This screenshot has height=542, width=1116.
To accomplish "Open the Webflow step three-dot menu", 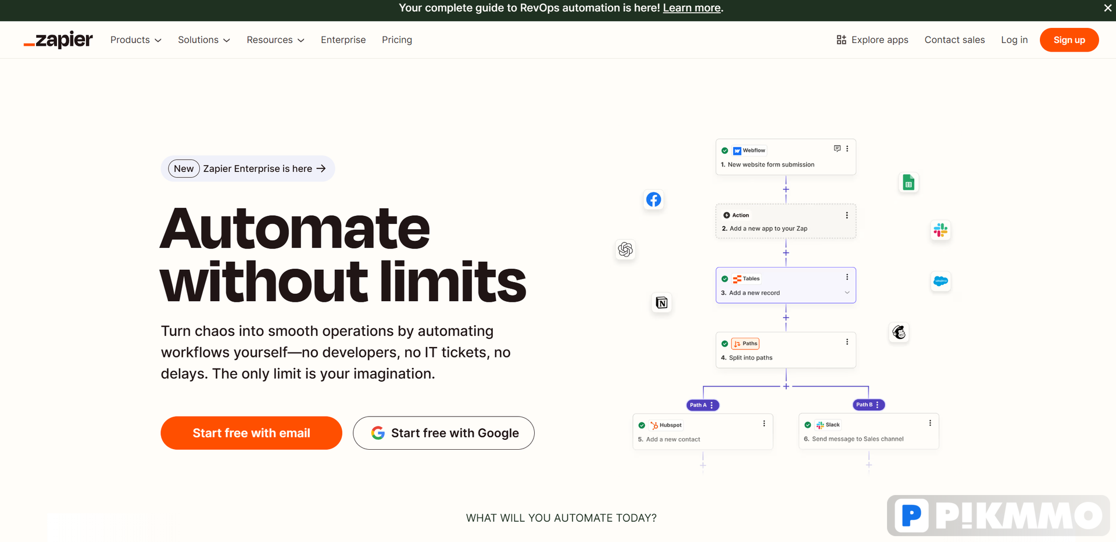I will coord(847,149).
